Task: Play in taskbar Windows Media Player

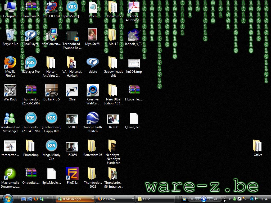Action: (204, 199)
